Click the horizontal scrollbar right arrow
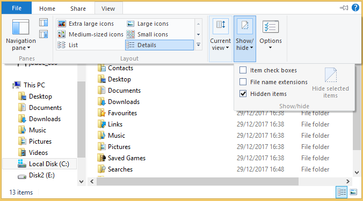The image size is (363, 201). click(x=348, y=181)
